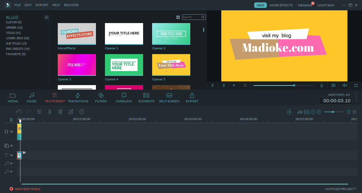Viewport: 362px width, 193px height.
Task: Toggle video track visibility eye
Action: point(12,131)
